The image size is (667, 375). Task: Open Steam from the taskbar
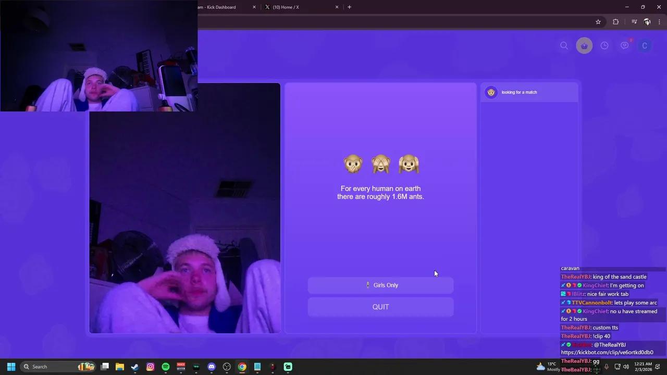(x=135, y=367)
